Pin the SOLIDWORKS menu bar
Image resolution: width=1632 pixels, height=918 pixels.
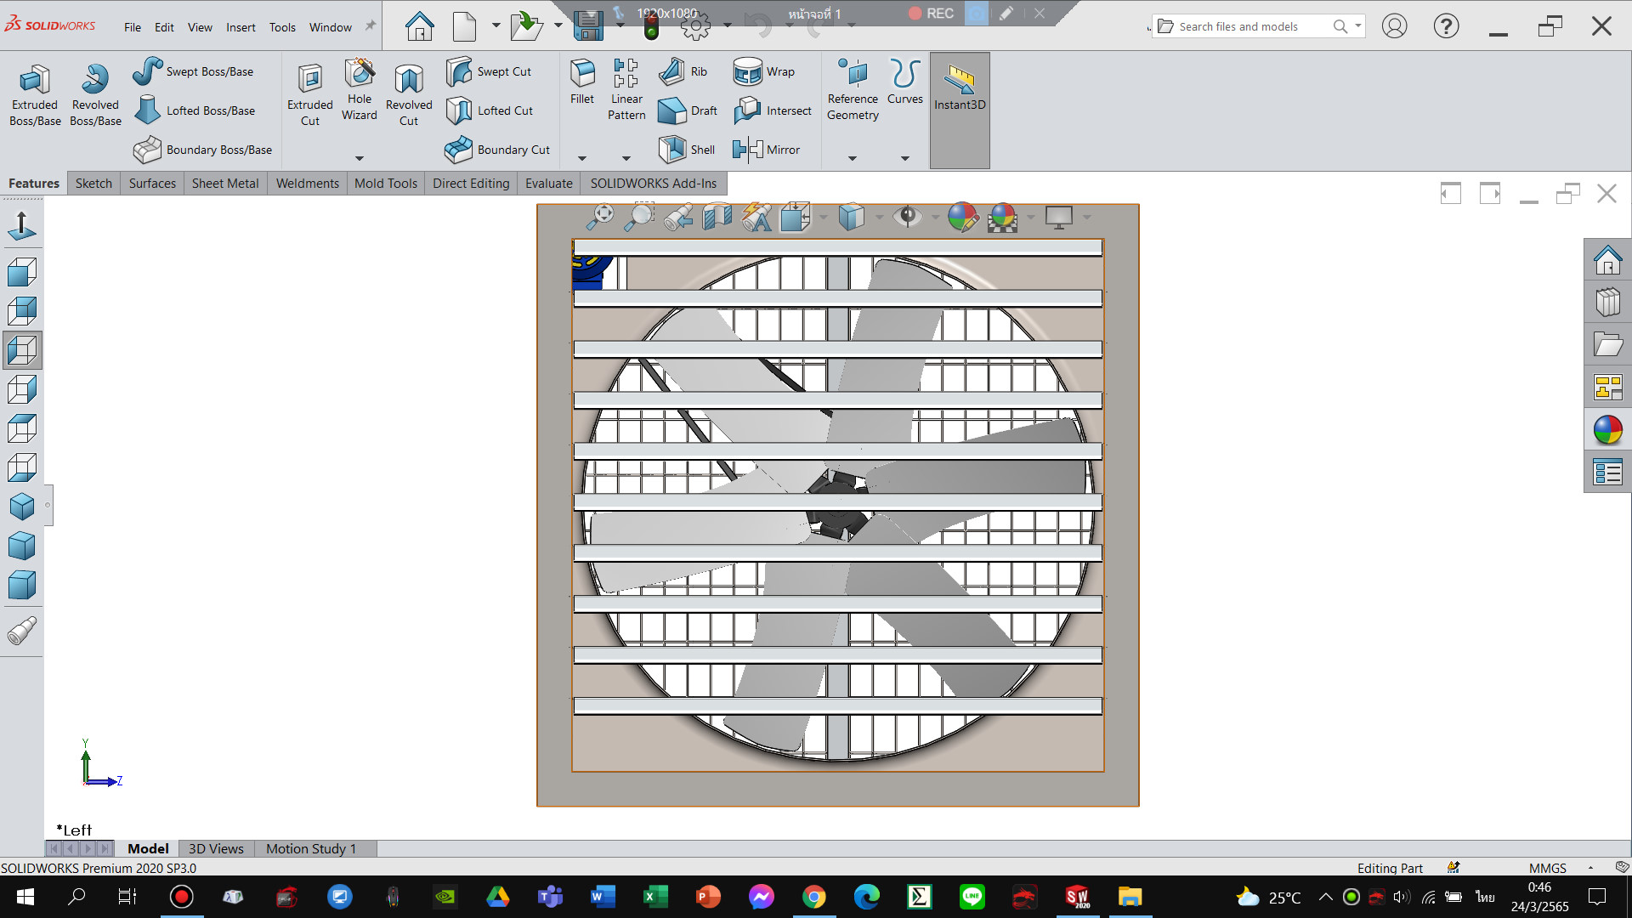(370, 26)
